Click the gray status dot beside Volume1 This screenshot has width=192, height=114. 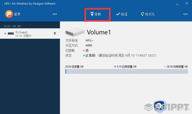[5, 33]
